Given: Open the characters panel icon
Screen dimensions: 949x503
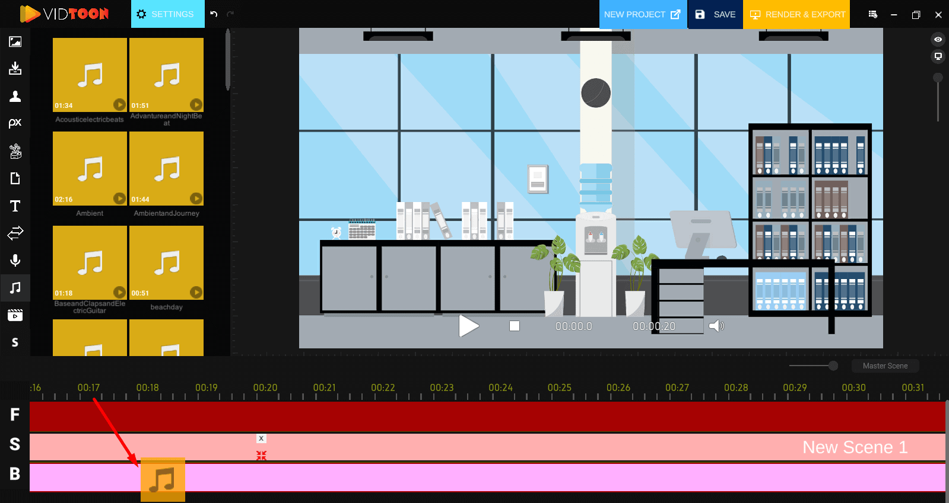Looking at the screenshot, I should coord(15,96).
